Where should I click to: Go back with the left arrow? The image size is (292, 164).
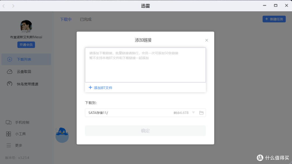pyautogui.click(x=4, y=6)
